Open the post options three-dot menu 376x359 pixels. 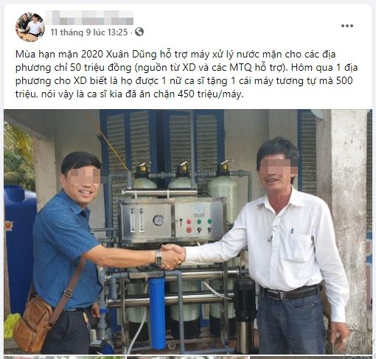(347, 26)
